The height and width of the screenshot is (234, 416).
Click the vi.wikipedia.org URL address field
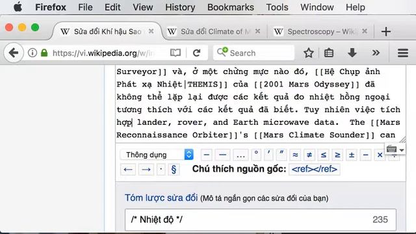pyautogui.click(x=103, y=53)
